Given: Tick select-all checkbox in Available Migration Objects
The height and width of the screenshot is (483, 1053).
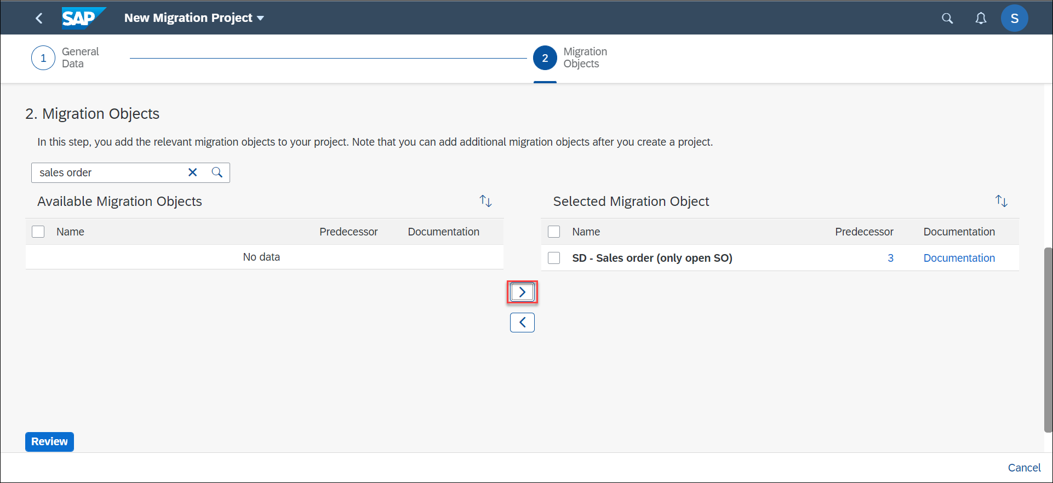Looking at the screenshot, I should coord(38,232).
